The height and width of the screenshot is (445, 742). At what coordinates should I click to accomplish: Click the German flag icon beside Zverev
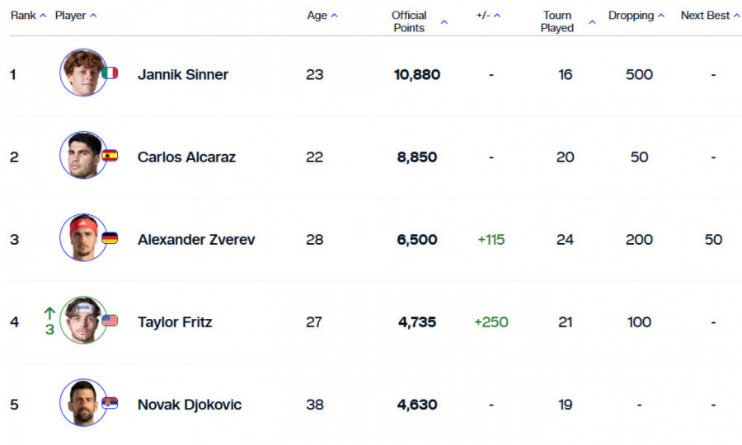pyautogui.click(x=110, y=238)
